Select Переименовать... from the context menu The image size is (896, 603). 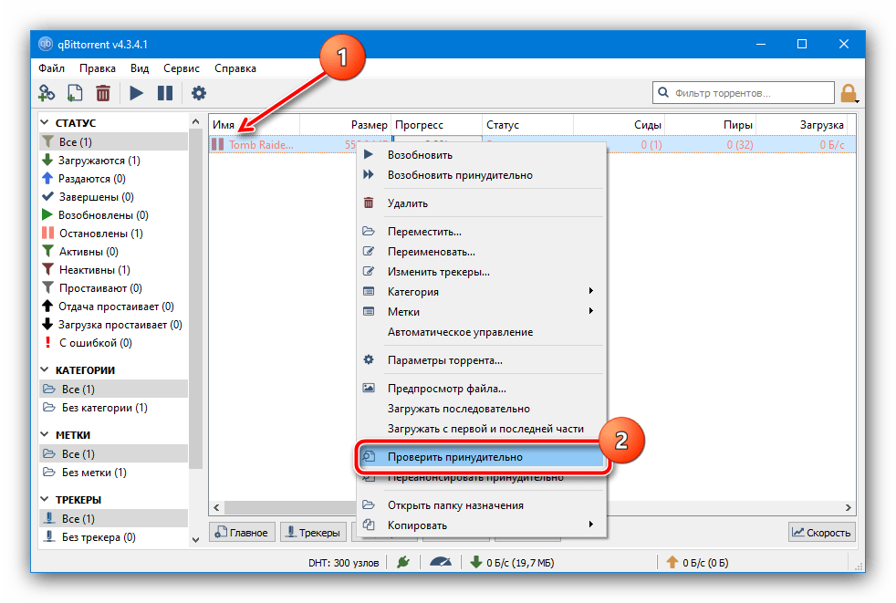[x=481, y=252]
